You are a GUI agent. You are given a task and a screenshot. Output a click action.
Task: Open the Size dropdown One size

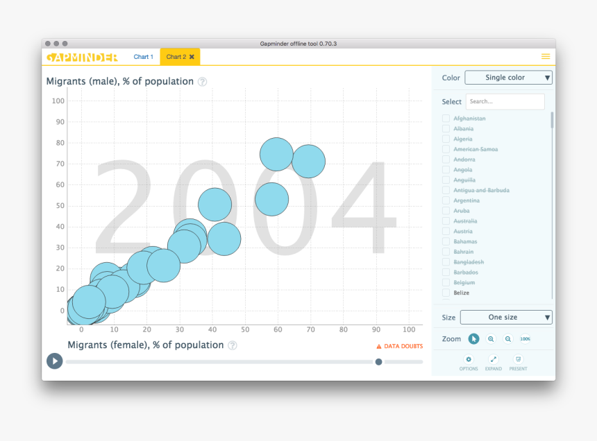(x=506, y=318)
